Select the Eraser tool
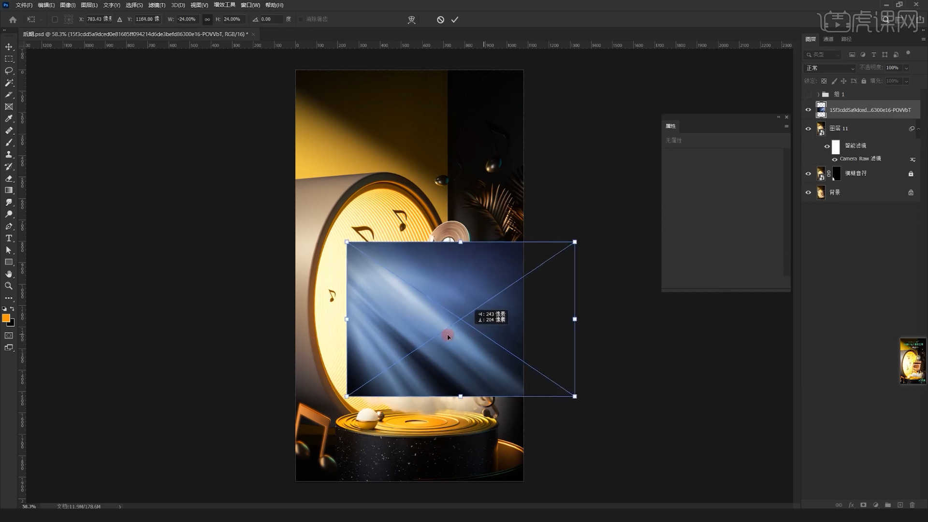Image resolution: width=928 pixels, height=522 pixels. (x=9, y=178)
